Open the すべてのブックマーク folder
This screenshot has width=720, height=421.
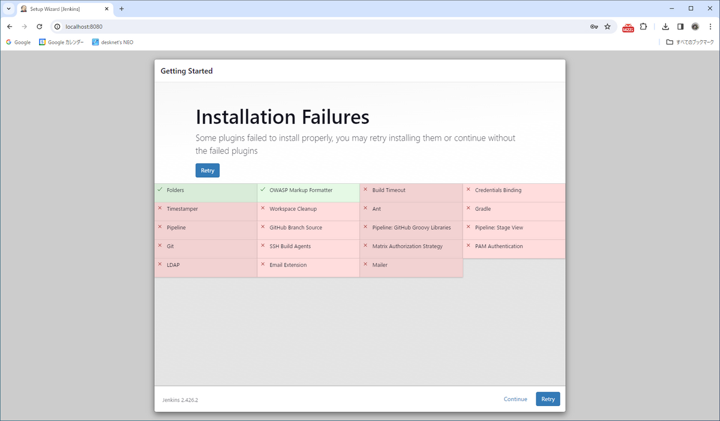pos(690,42)
